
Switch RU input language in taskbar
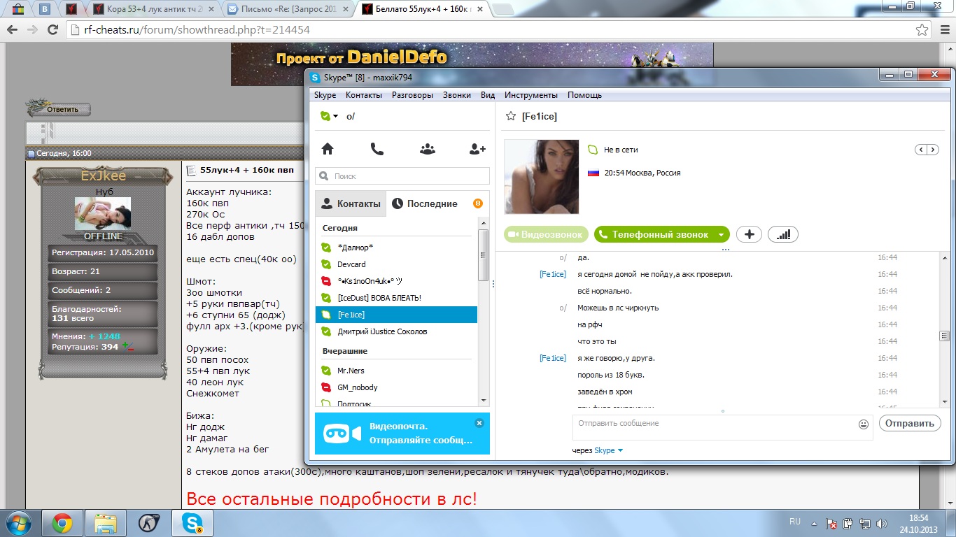(x=795, y=522)
